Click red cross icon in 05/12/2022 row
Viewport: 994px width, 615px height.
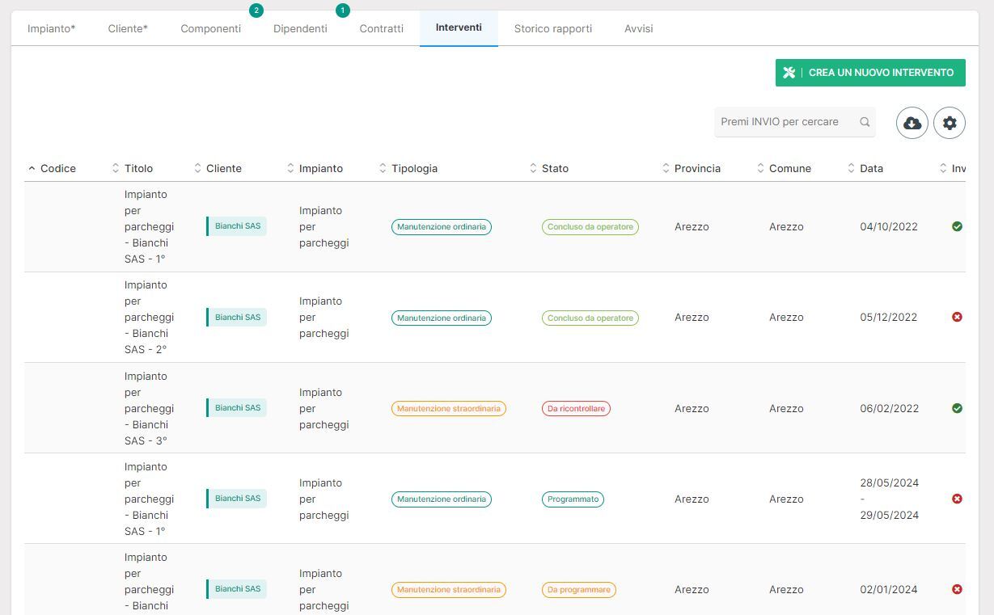coord(957,318)
